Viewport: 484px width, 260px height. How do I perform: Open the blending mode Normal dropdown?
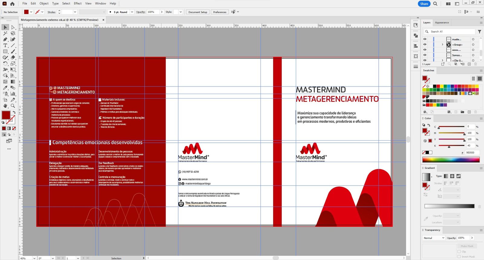point(434,238)
